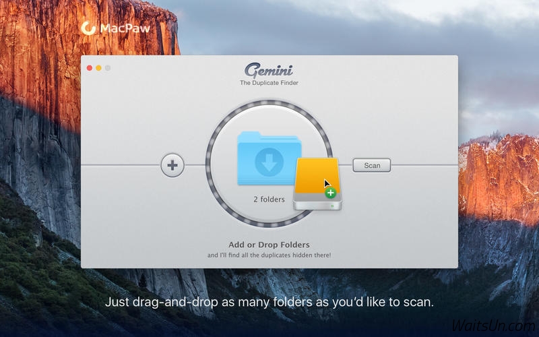
Task: Click "The Duplicate Finder" subtitle
Action: [269, 83]
